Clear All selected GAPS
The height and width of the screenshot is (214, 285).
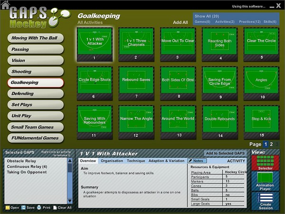63,208
